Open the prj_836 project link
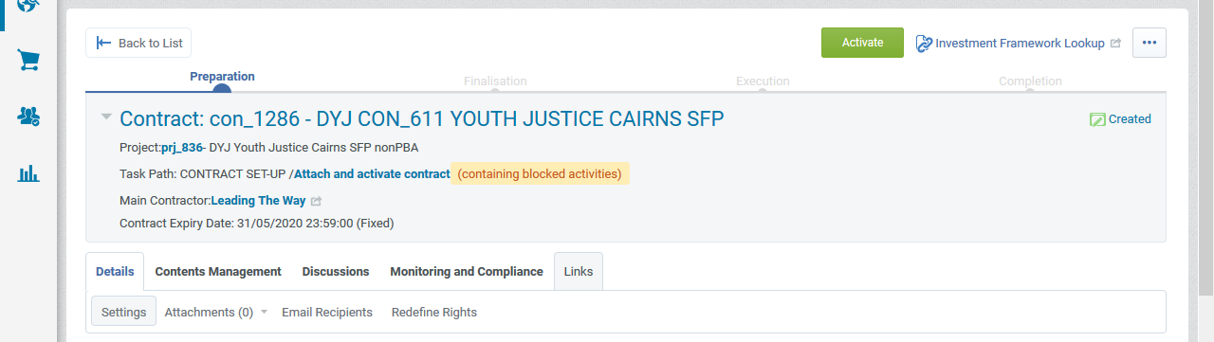1214x342 pixels. [182, 148]
